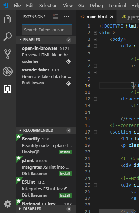Install the ESLint extension

click(x=65, y=195)
